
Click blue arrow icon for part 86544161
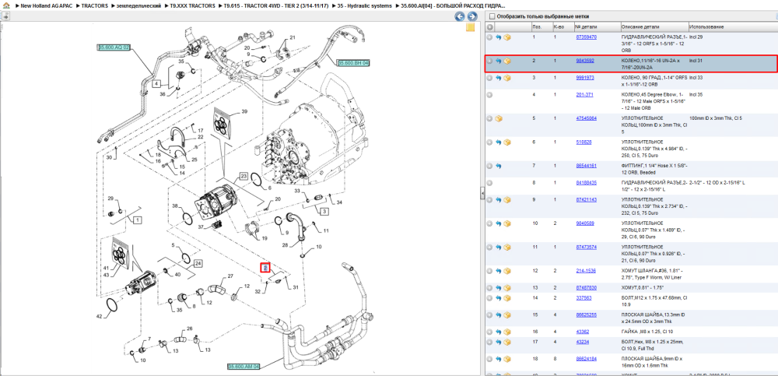coord(498,166)
